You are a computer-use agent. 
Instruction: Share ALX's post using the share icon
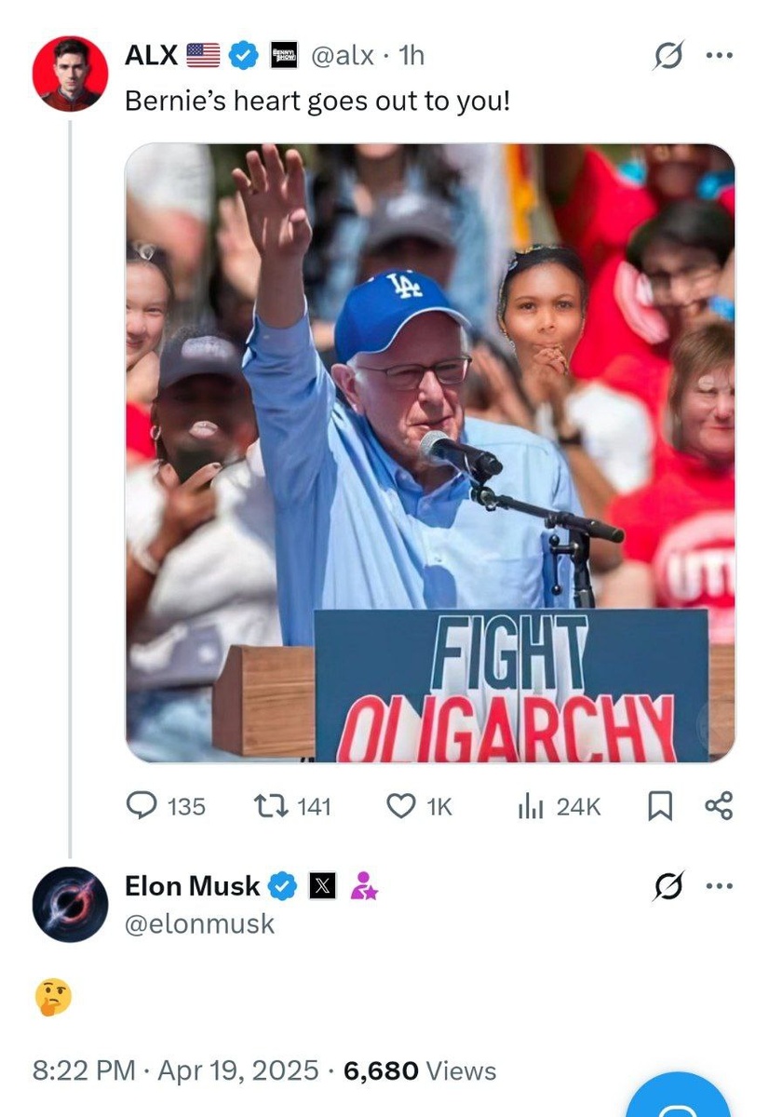(719, 806)
